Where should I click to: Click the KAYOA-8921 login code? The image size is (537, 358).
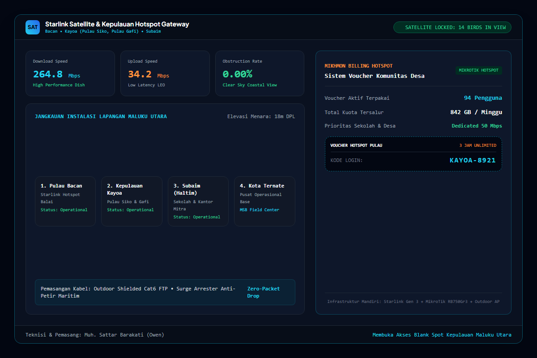[x=473, y=160]
